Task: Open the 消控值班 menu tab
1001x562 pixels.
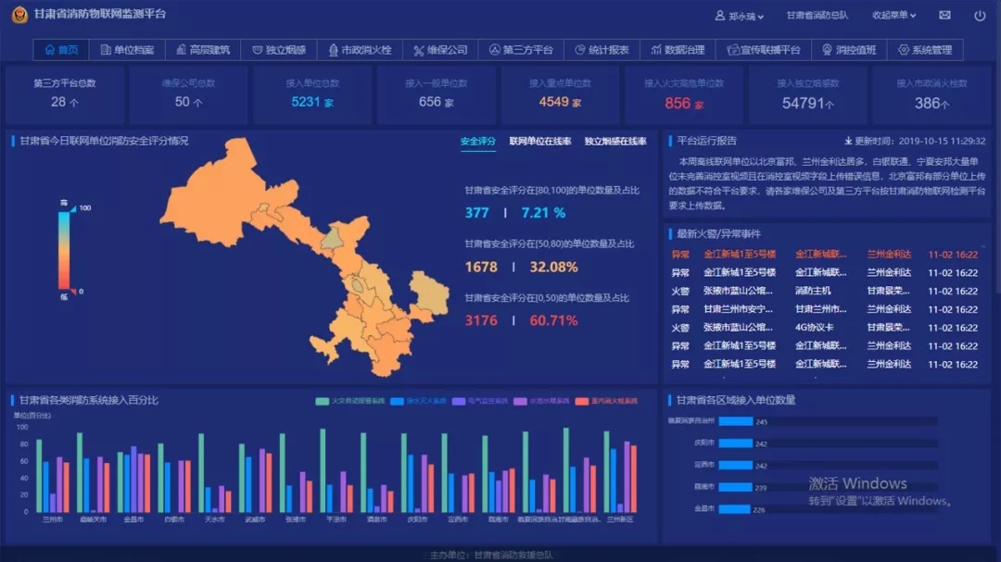Action: (849, 50)
